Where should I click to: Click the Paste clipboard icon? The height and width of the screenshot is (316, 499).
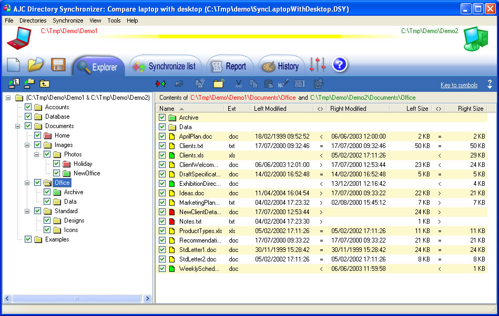[x=269, y=84]
